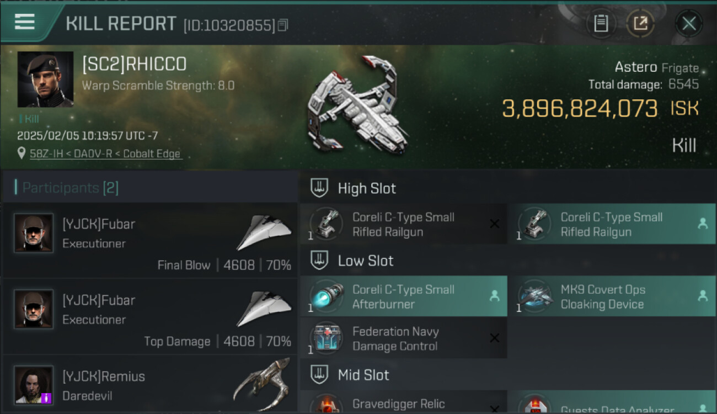
Task: Click RHICCO's pilot portrait
Action: pyautogui.click(x=45, y=79)
